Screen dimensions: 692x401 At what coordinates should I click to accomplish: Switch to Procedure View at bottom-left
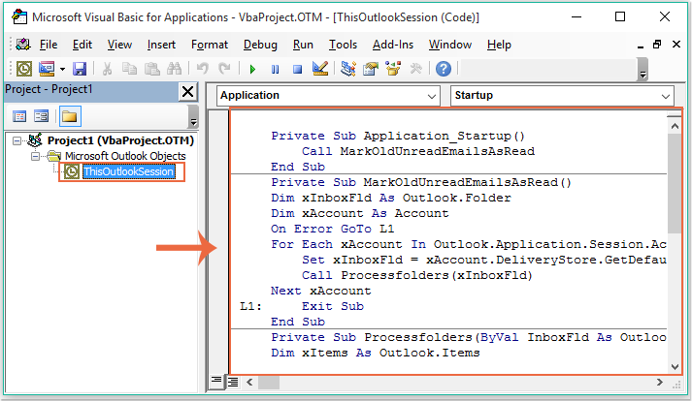(217, 382)
